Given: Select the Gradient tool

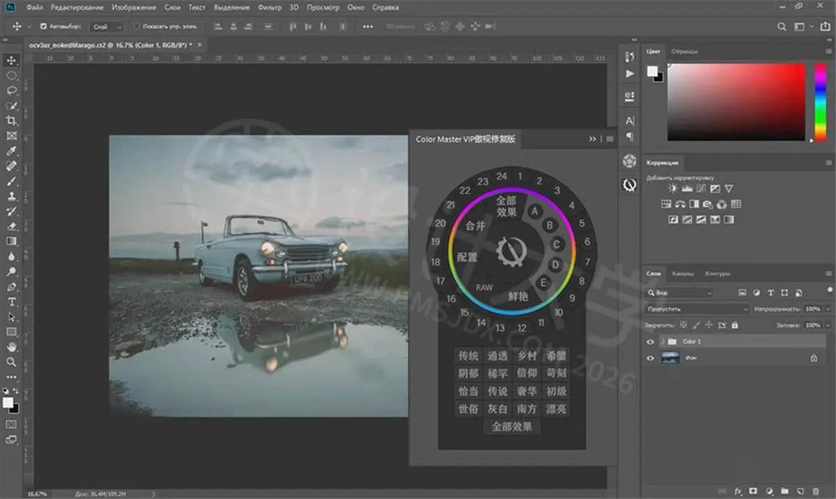Looking at the screenshot, I should coord(11,241).
